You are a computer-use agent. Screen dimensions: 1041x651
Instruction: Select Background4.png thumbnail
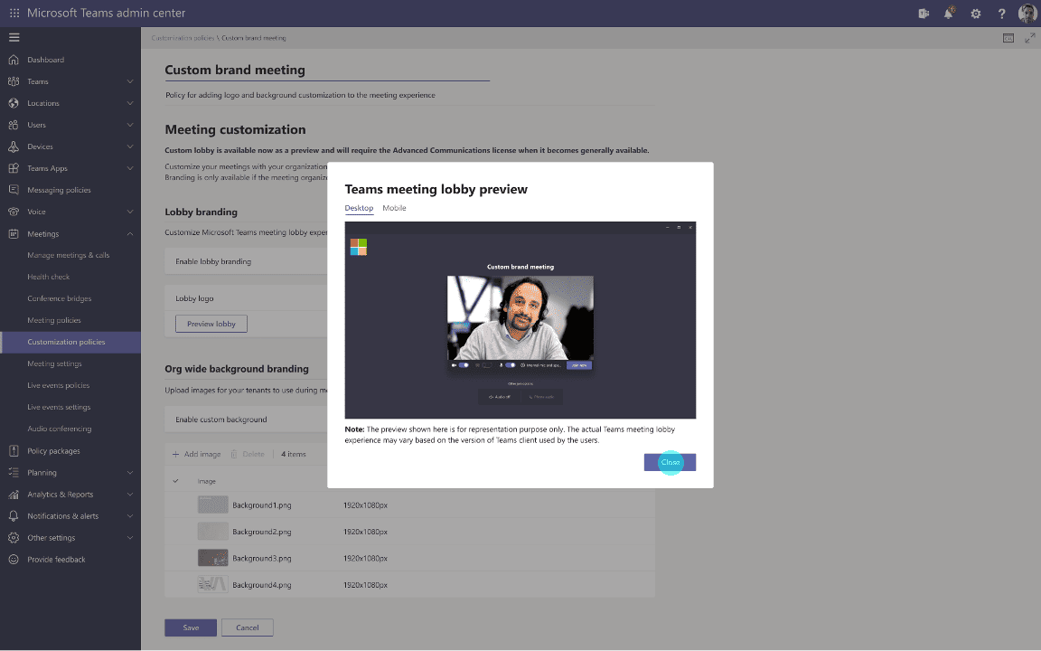[212, 585]
